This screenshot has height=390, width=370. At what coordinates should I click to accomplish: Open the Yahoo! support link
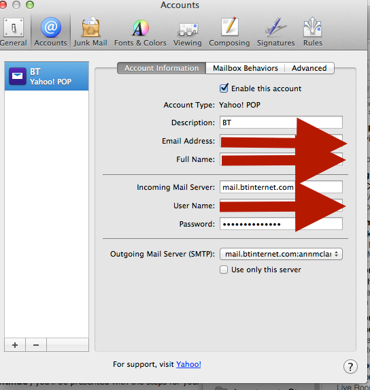coord(188,364)
